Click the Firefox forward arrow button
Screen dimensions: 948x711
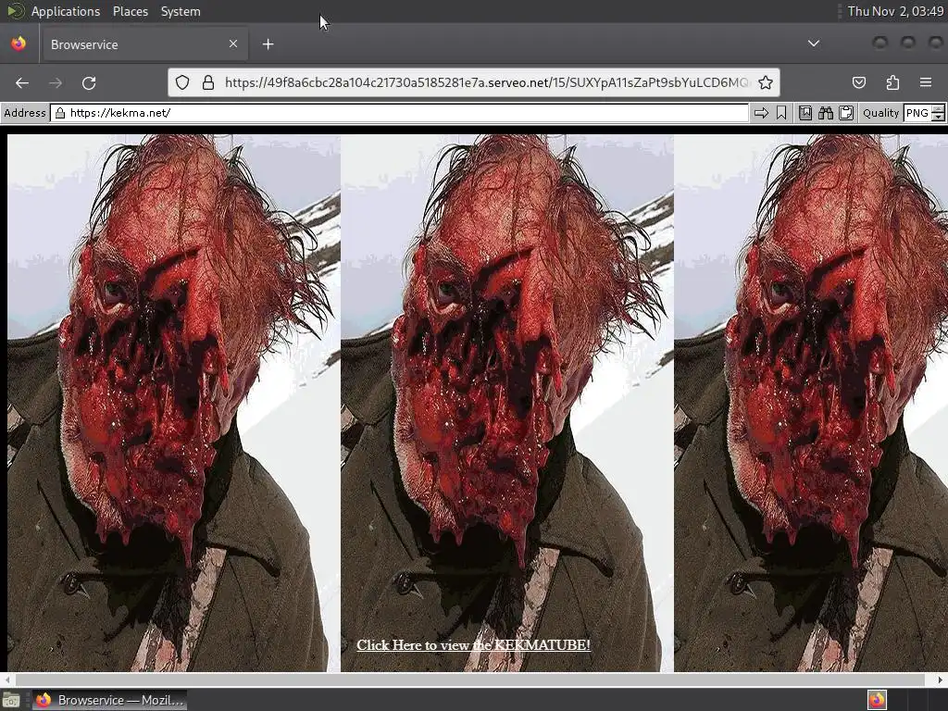pos(55,82)
